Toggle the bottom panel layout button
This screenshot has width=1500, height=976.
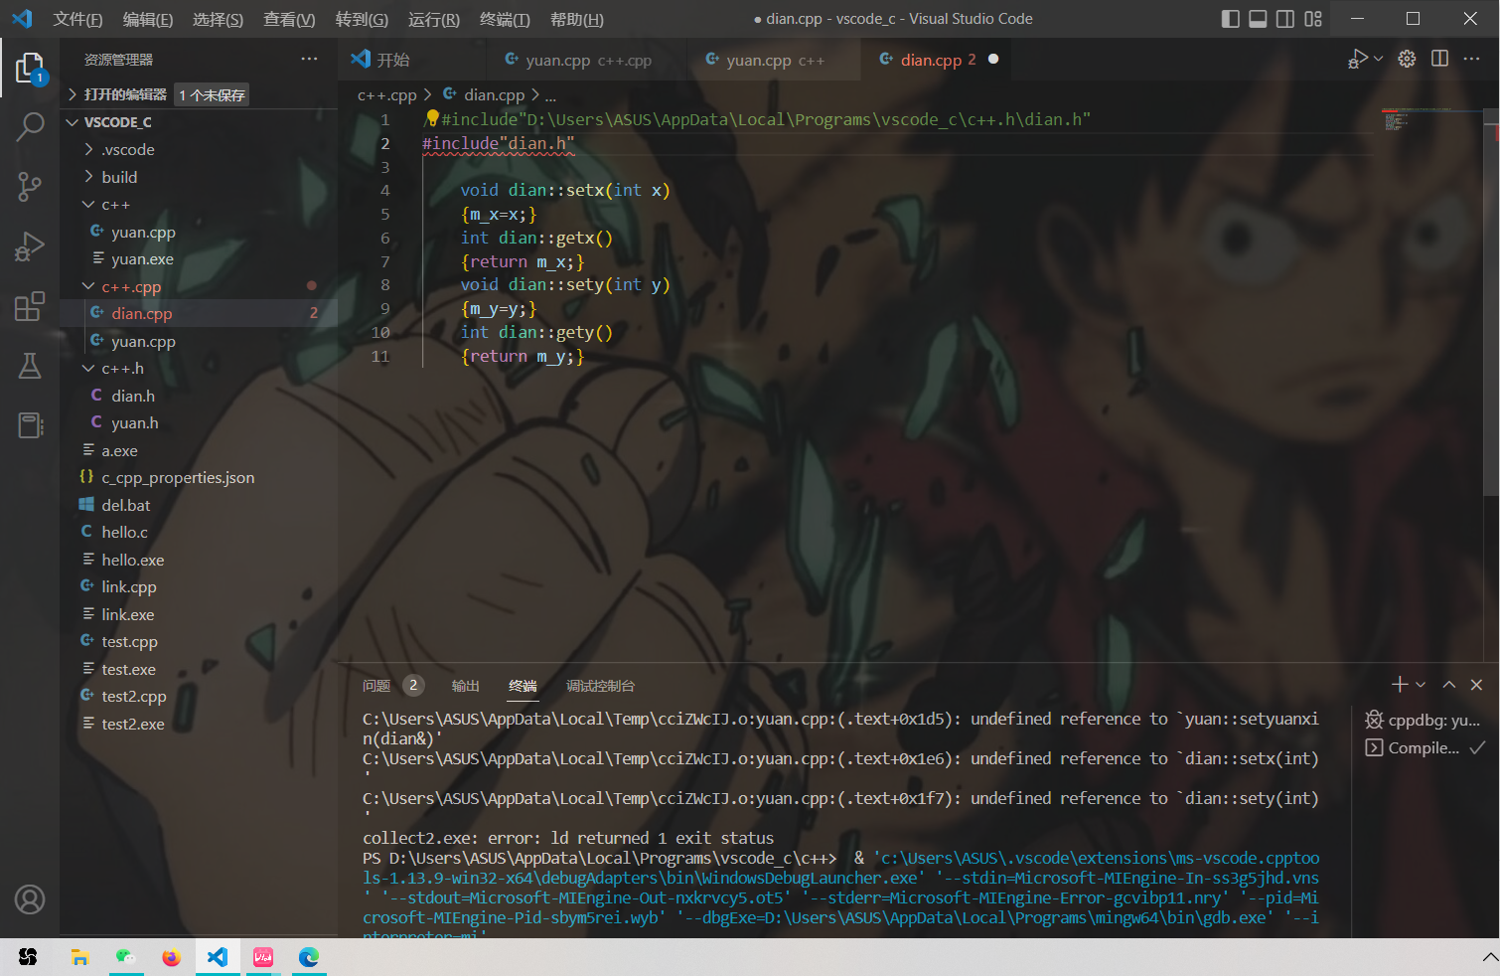(x=1258, y=19)
